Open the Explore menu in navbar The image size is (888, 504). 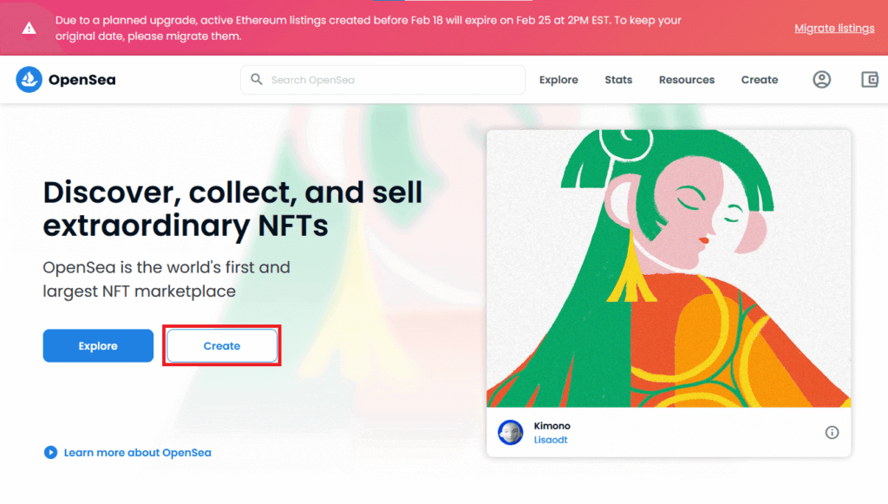click(558, 80)
